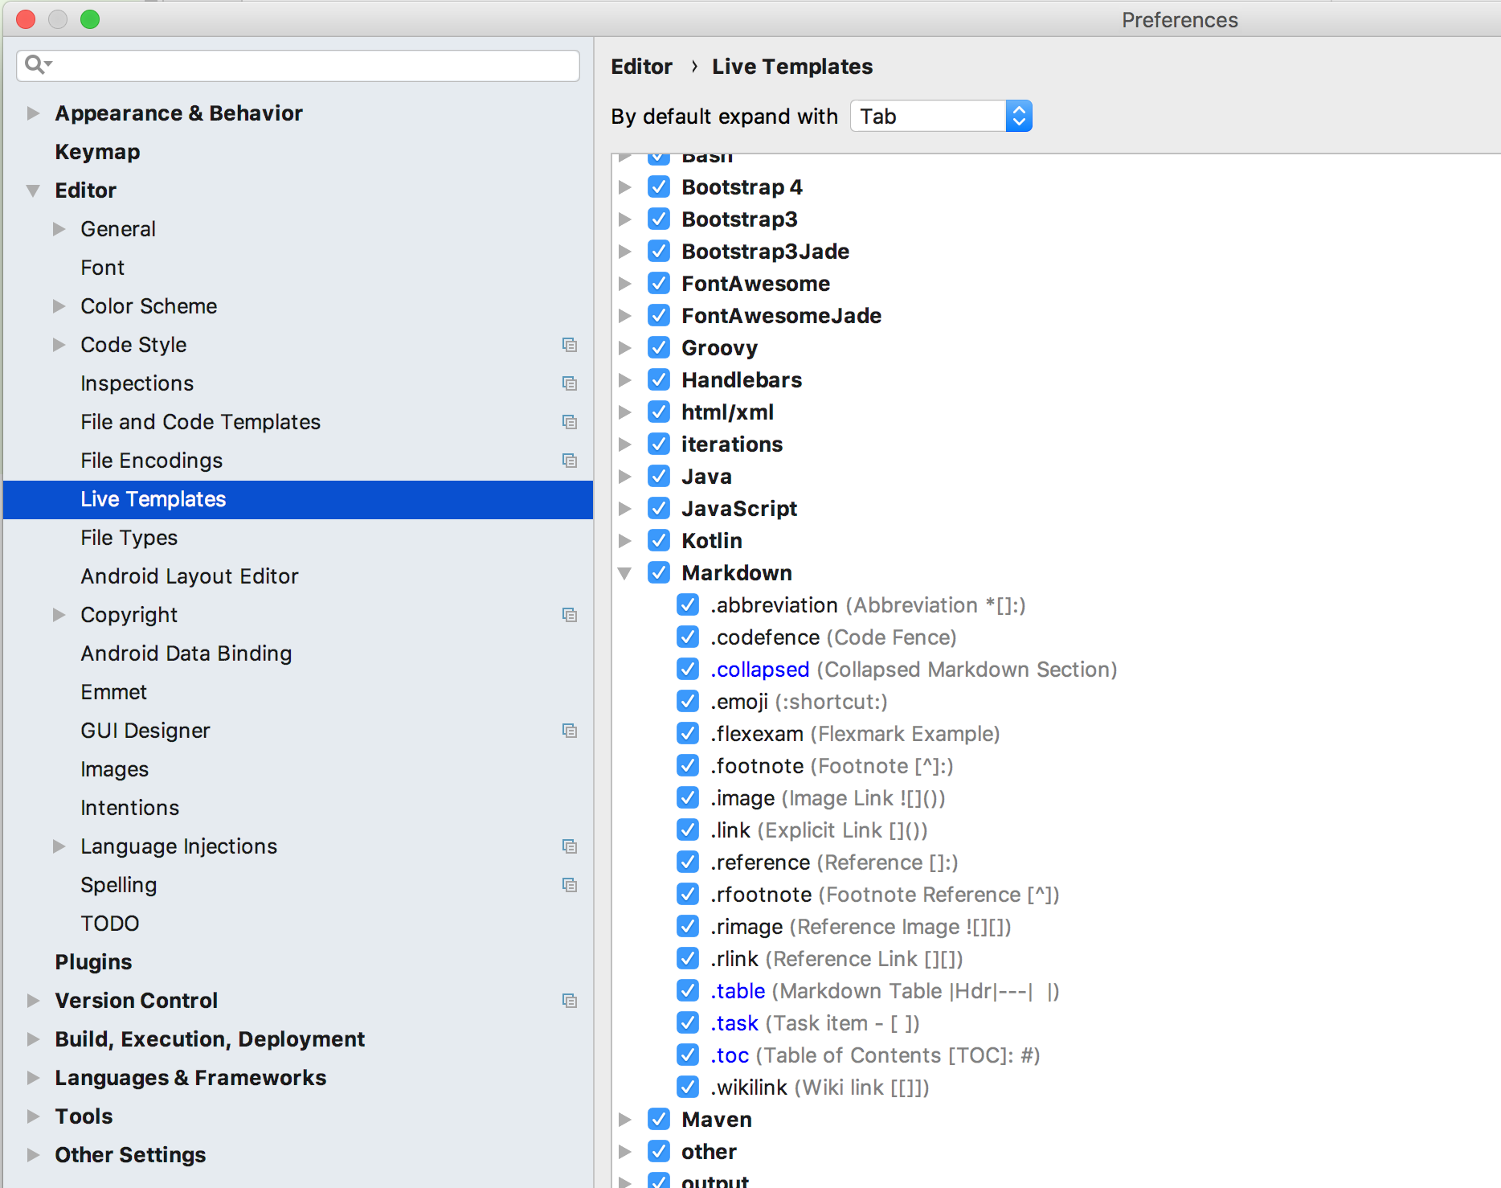Collapse the Markdown template group

tap(624, 573)
